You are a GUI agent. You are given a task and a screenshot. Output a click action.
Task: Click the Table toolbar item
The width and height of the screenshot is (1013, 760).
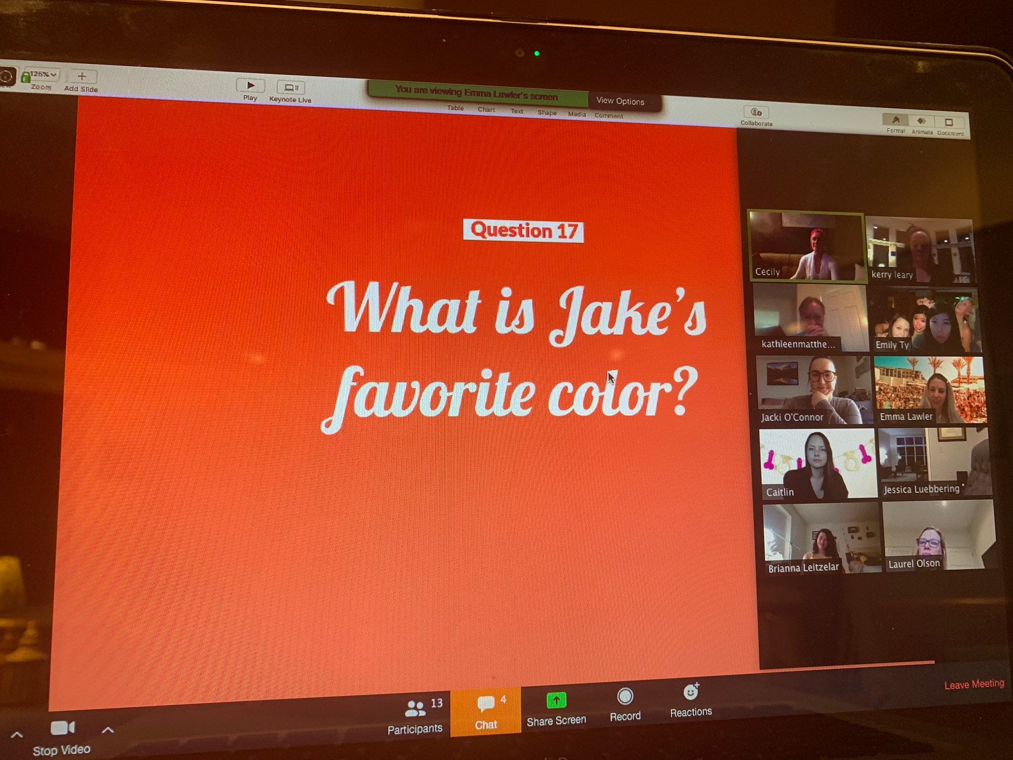(456, 107)
